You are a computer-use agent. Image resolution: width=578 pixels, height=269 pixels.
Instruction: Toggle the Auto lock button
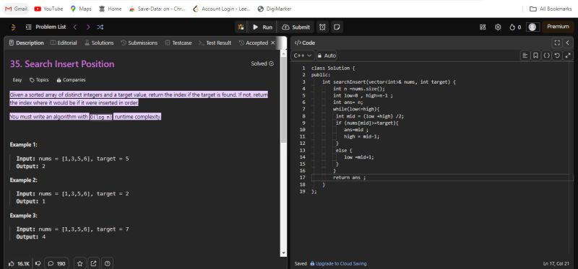tap(327, 56)
